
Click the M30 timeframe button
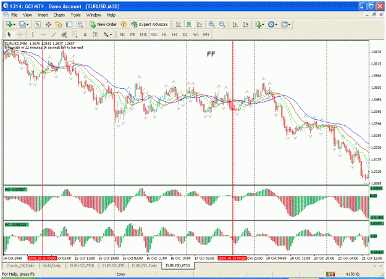point(154,35)
